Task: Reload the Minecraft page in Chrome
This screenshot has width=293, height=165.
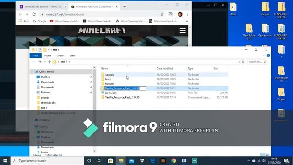Action: 34,14
